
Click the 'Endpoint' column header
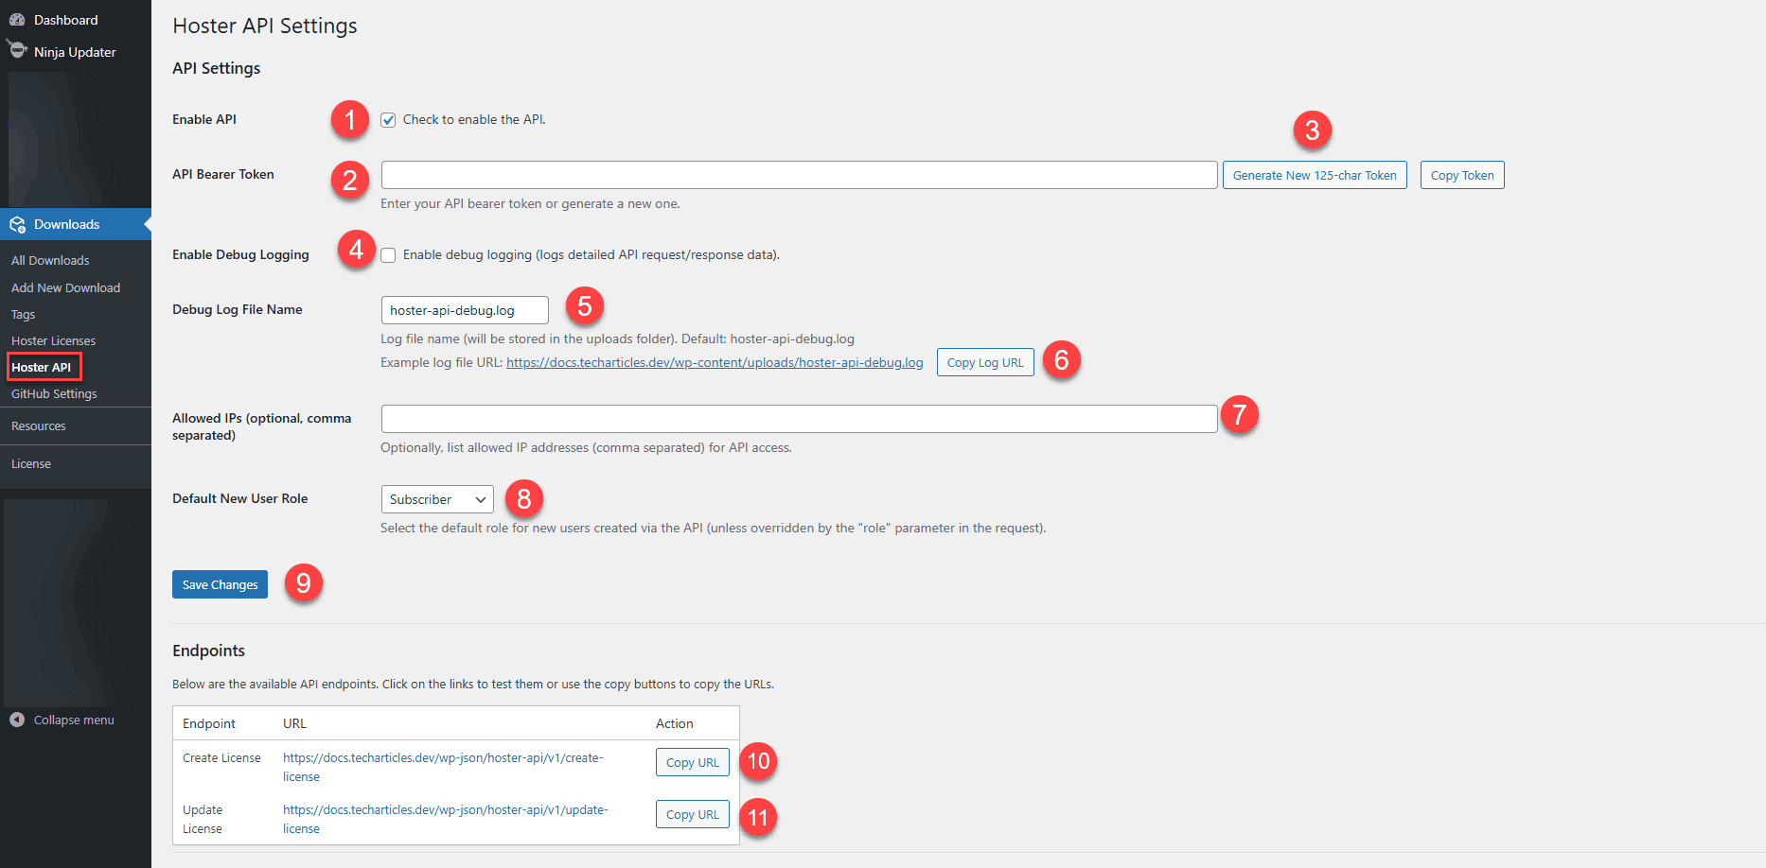click(x=209, y=723)
